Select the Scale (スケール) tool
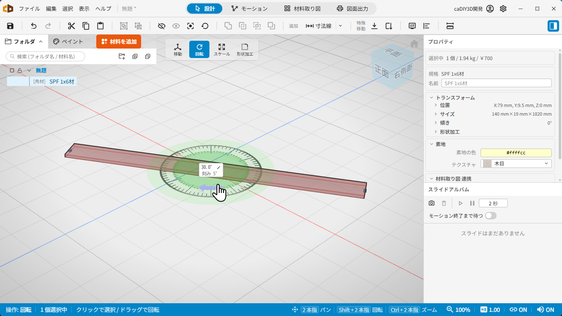Image resolution: width=562 pixels, height=316 pixels. (x=222, y=50)
